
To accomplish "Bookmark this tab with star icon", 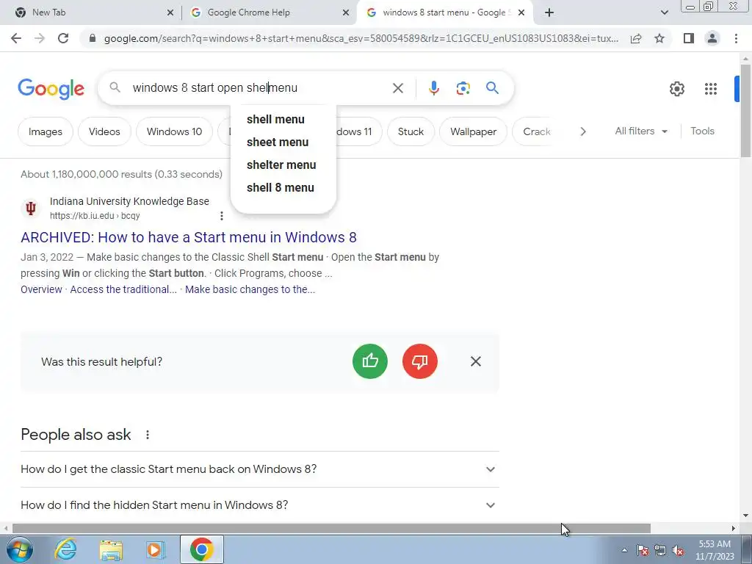I will (x=659, y=38).
